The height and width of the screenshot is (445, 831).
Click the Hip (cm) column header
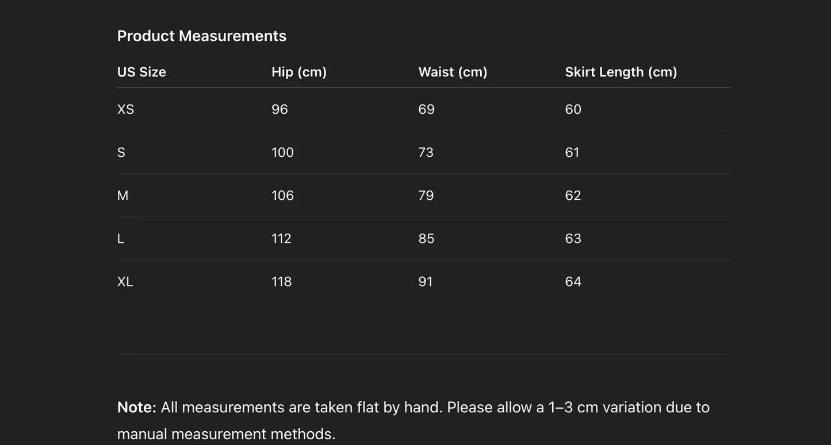[x=299, y=72]
